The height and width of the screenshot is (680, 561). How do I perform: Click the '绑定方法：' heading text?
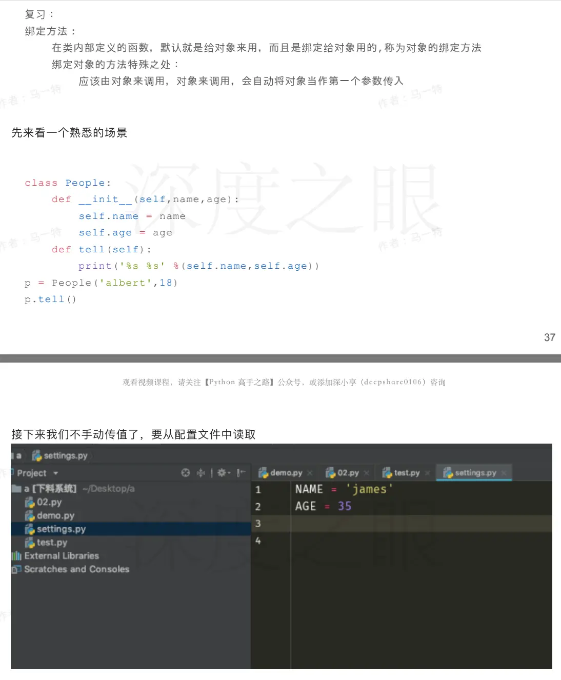tap(51, 31)
